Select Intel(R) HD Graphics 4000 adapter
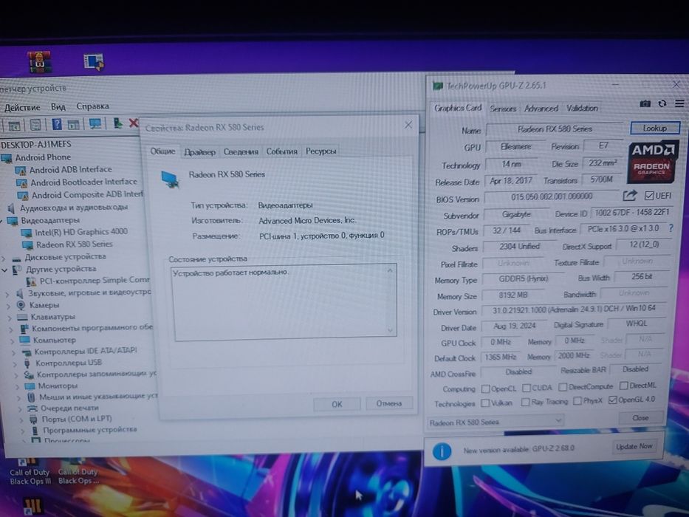Screen dimensions: 689x517 click(x=80, y=232)
